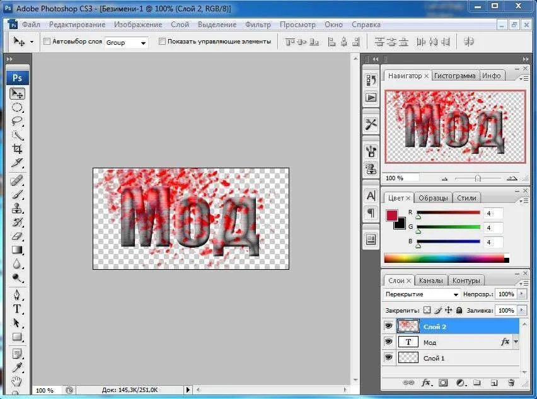Screen dimensions: 537x399
Task: Select the Lasso tool
Action: click(x=17, y=121)
